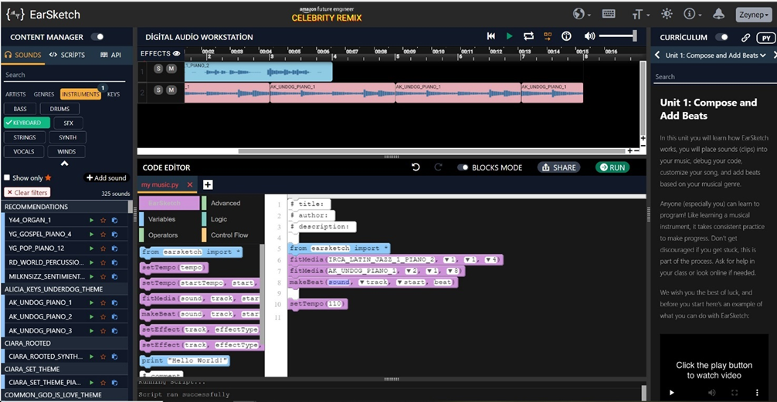Screen dimensions: 777x402
Task: Paste AK_UNDOG_PIANO_3 into the code
Action: pyautogui.click(x=114, y=330)
